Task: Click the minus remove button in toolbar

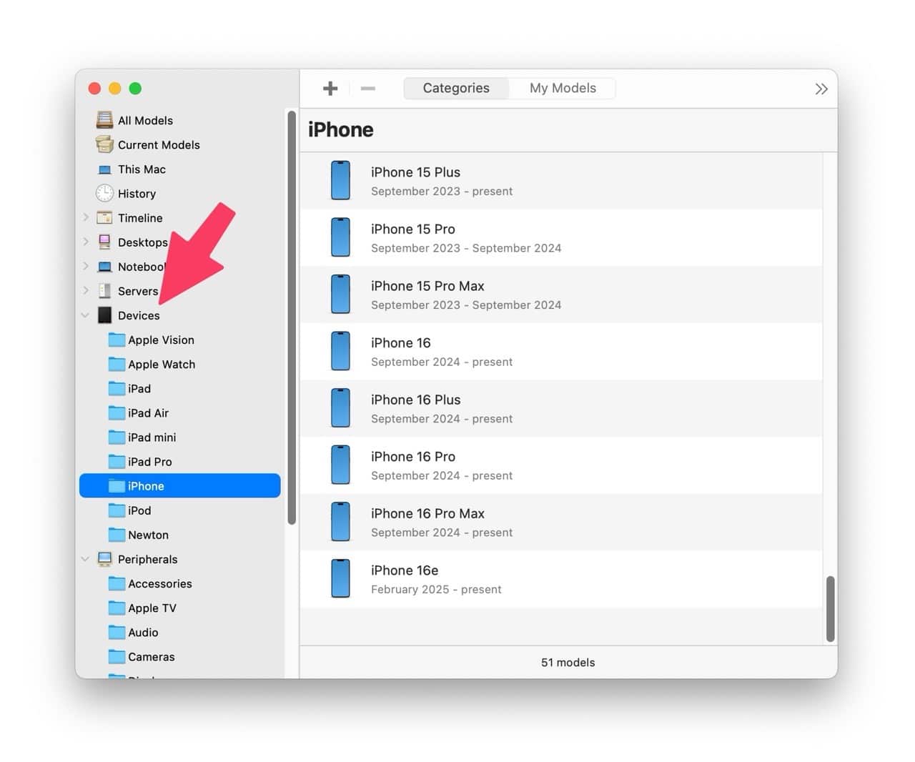Action: pos(368,88)
